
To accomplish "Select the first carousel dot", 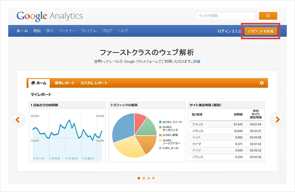I will (x=138, y=178).
